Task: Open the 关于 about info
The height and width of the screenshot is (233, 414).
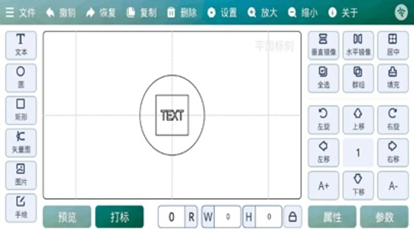Action: point(343,12)
